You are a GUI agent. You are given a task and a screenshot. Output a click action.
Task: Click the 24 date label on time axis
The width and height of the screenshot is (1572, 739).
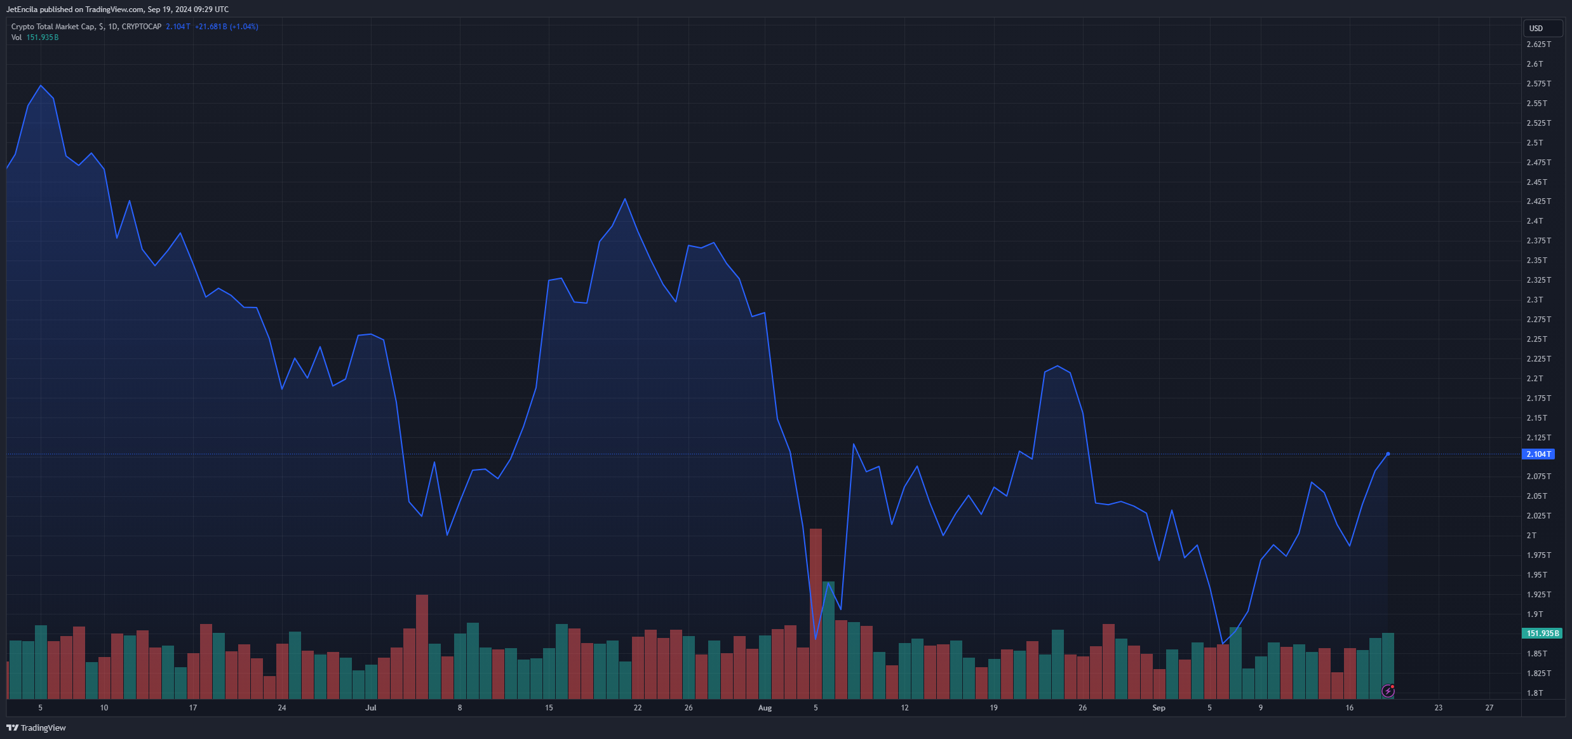click(282, 708)
